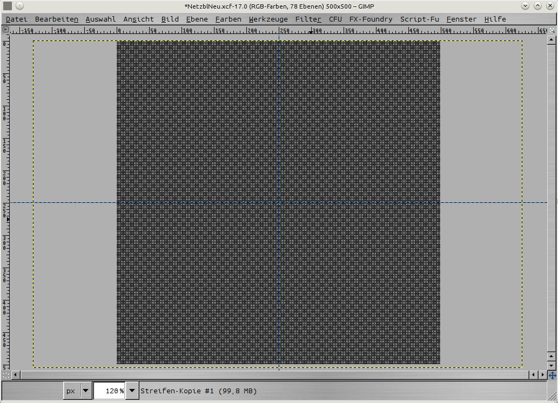Click the up arrow atop the vertical scrollbar
Image resolution: width=558 pixels, height=403 pixels.
(x=552, y=41)
